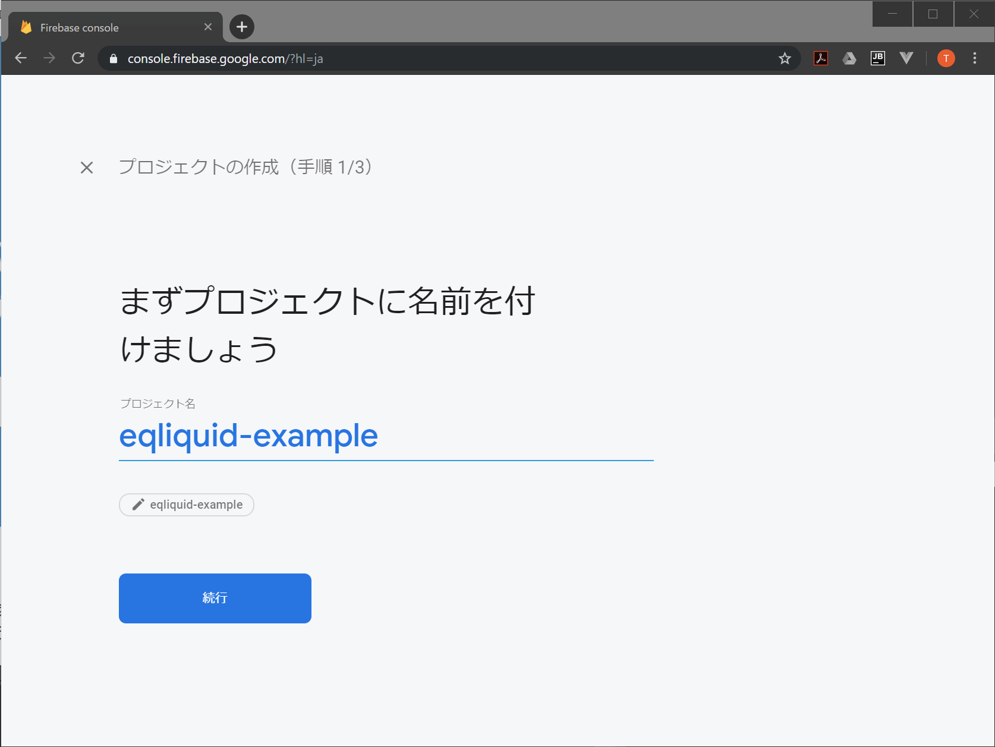Click the JetBrains extension icon

(x=877, y=58)
